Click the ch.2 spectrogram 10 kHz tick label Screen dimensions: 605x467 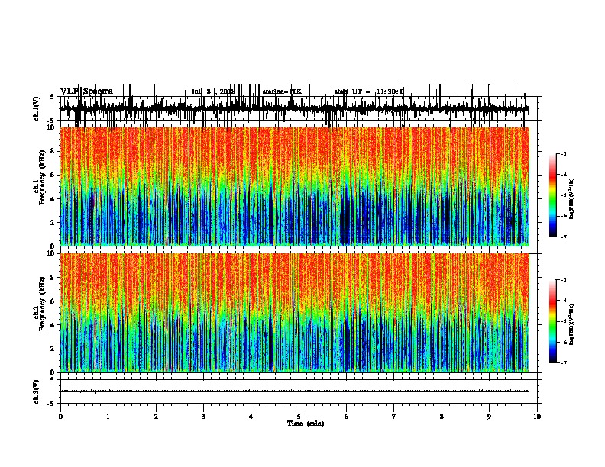pos(51,253)
